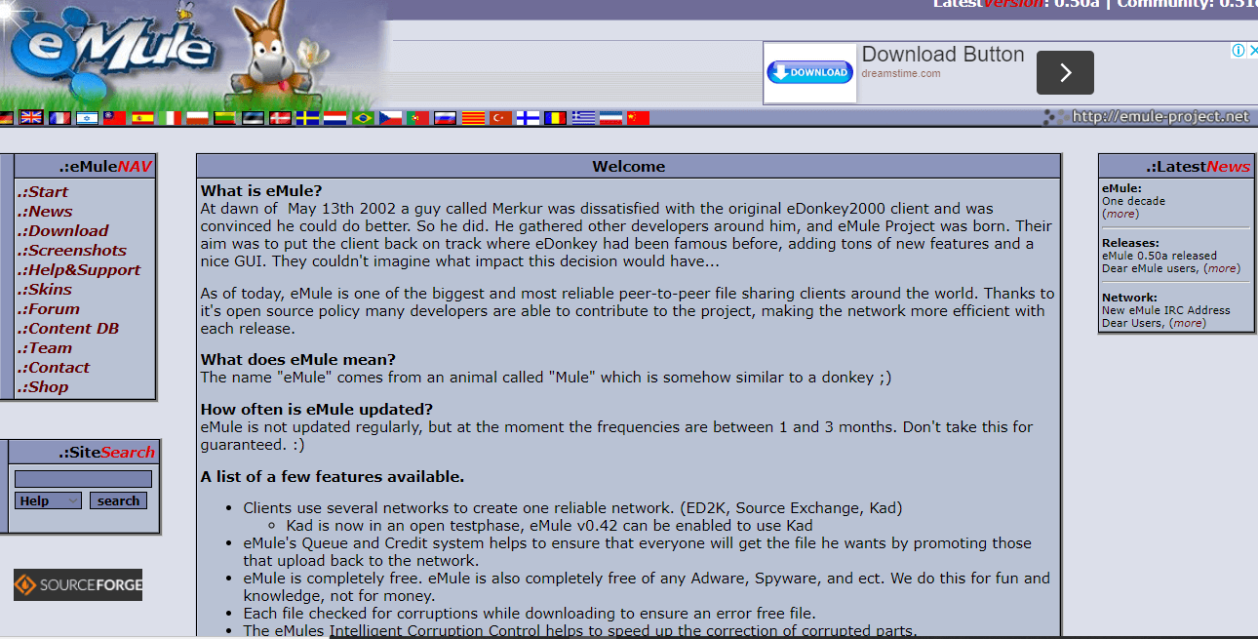
Task: Switch language with the Swedish flag
Action: (x=307, y=117)
